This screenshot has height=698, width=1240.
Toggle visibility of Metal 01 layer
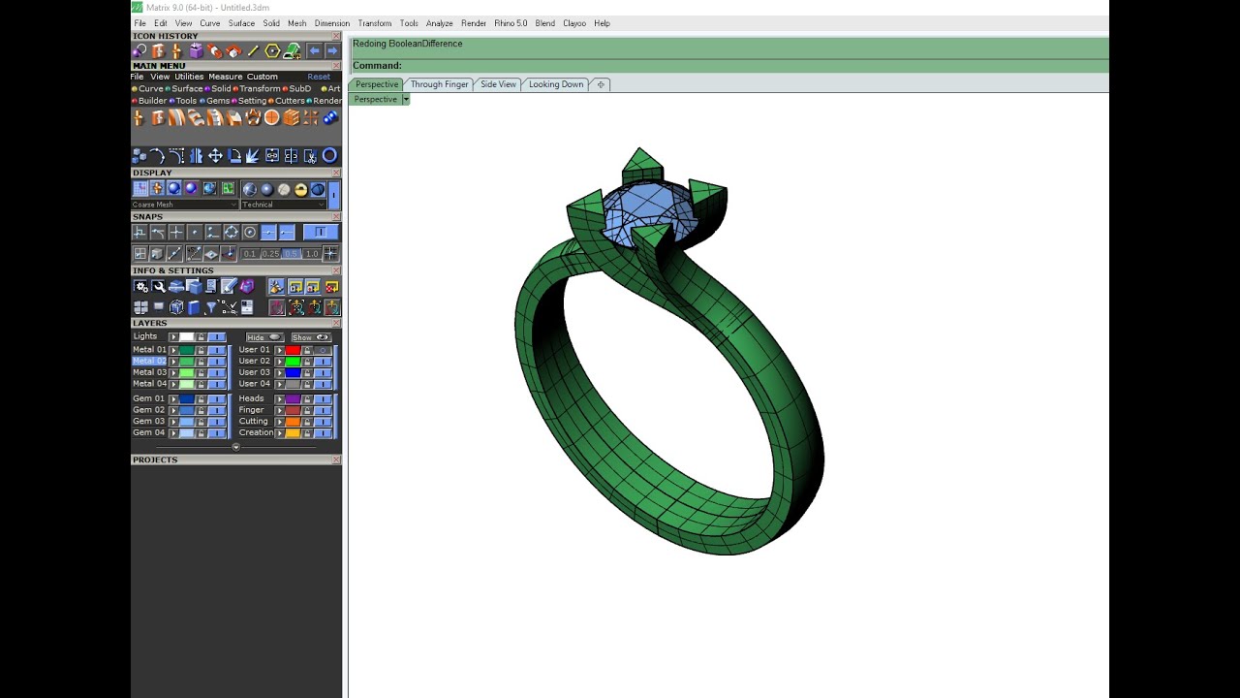217,350
